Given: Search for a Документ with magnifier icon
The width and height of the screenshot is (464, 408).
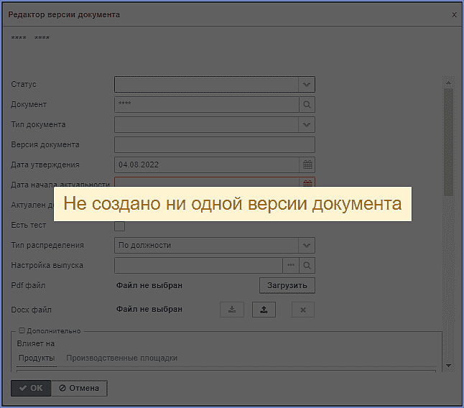Looking at the screenshot, I should (x=307, y=105).
